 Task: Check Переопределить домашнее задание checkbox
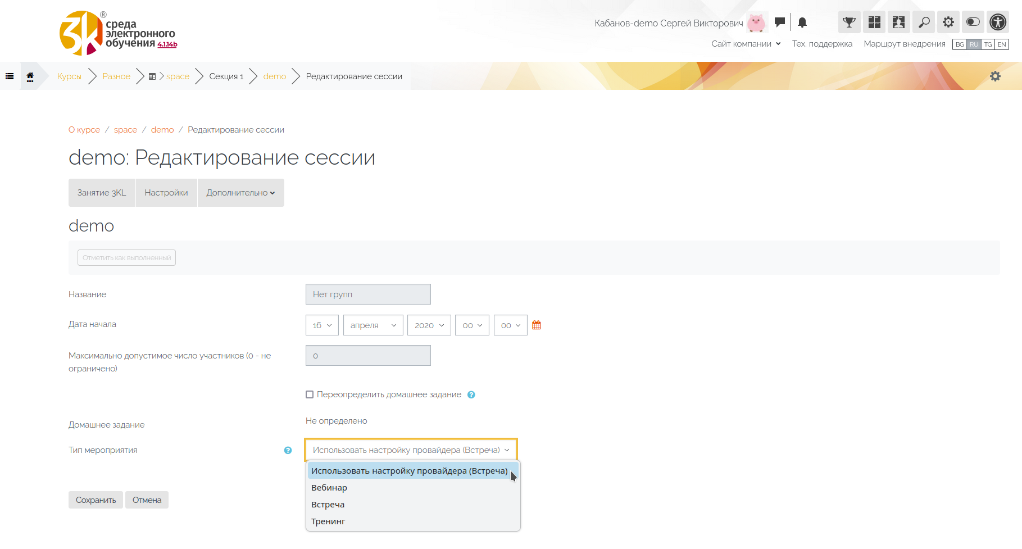click(x=310, y=394)
